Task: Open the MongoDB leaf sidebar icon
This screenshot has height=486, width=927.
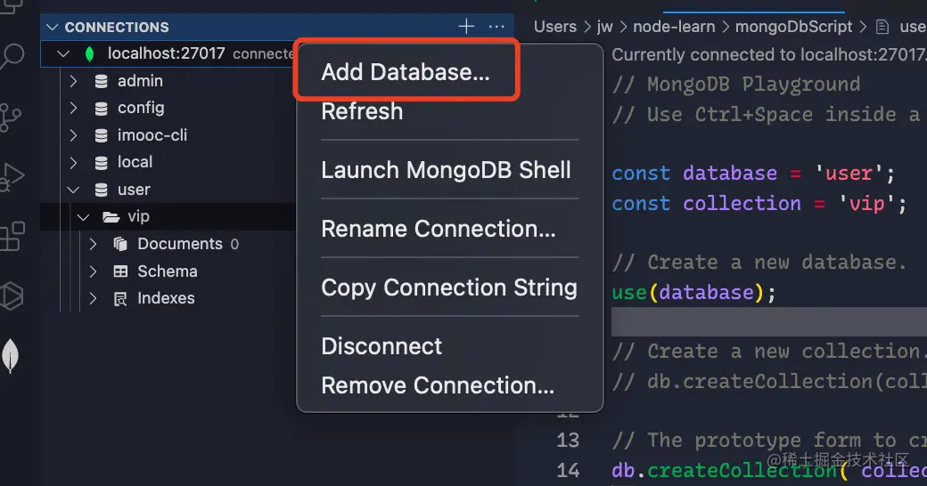Action: point(11,356)
